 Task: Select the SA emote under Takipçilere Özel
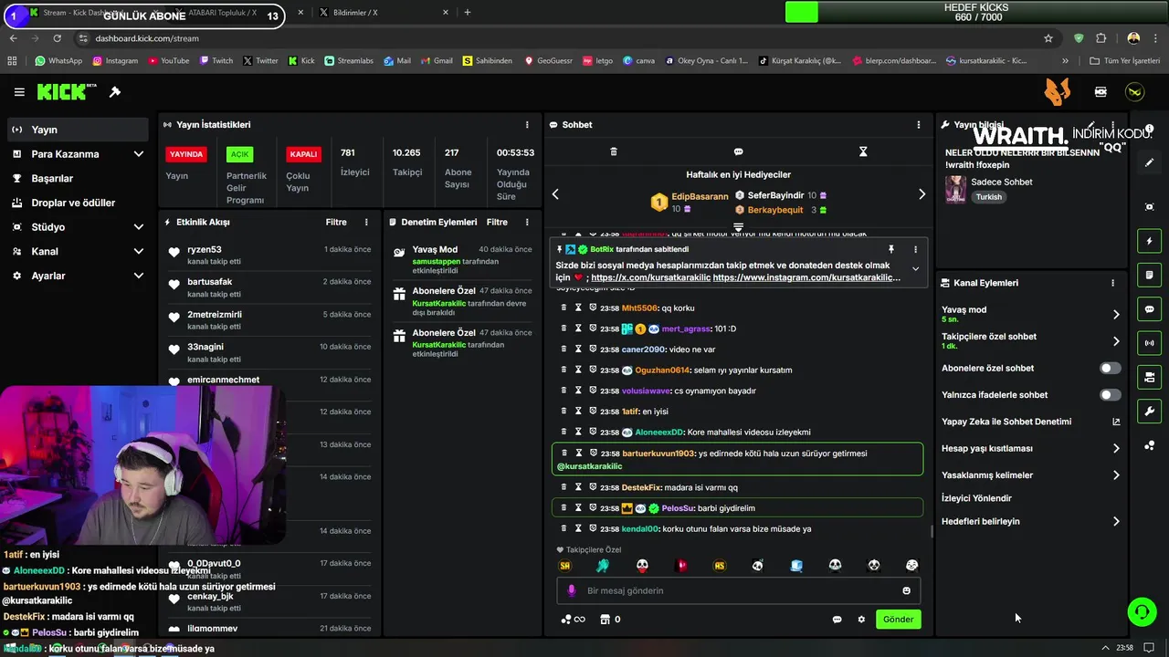(x=564, y=566)
